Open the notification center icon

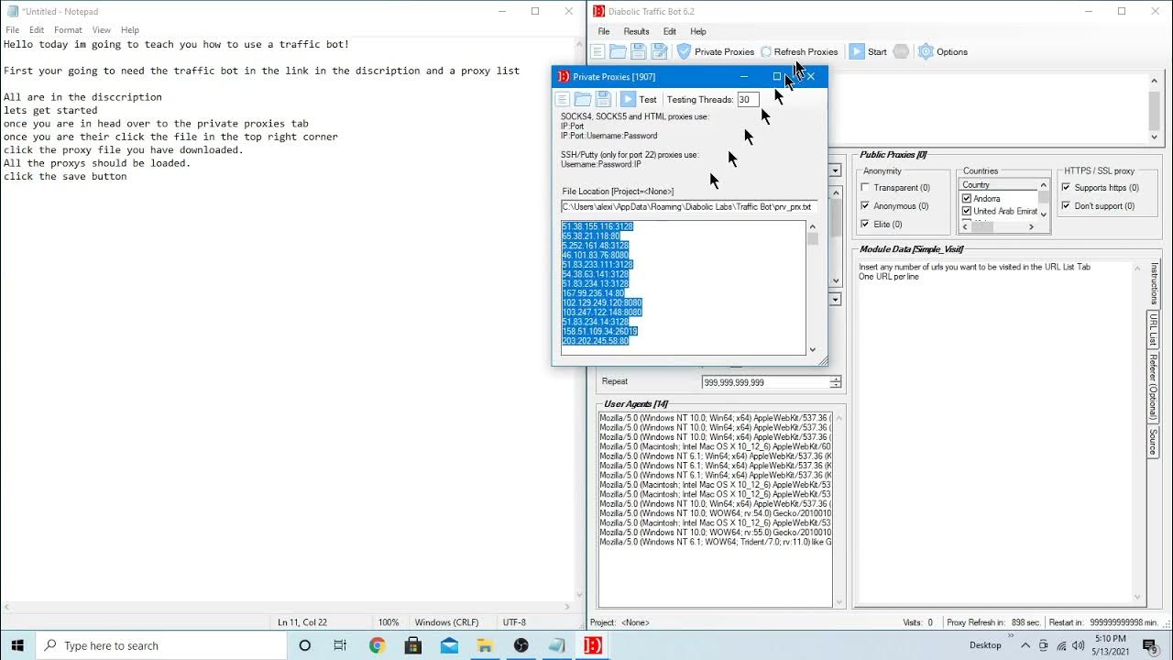click(1150, 645)
